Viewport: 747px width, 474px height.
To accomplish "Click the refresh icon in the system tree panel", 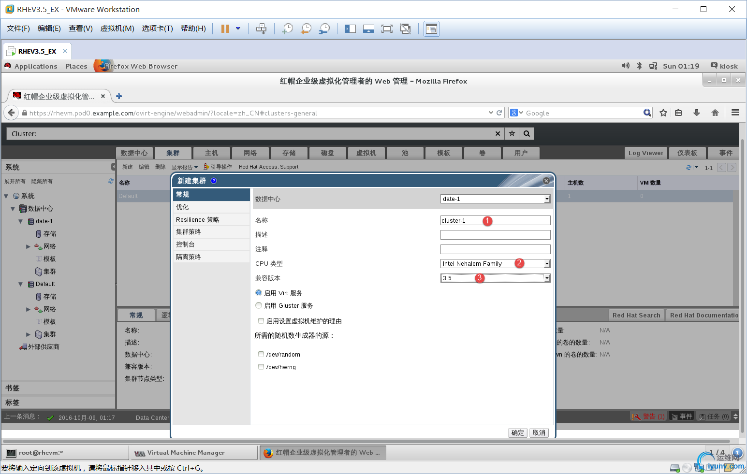I will click(x=111, y=181).
